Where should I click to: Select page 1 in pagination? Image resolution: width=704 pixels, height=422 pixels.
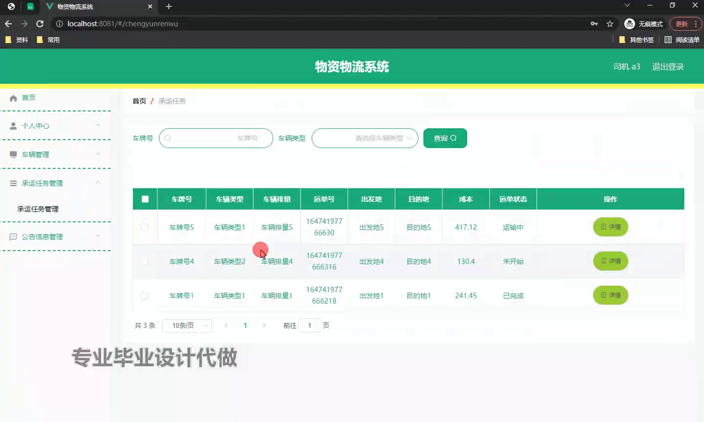pos(245,325)
